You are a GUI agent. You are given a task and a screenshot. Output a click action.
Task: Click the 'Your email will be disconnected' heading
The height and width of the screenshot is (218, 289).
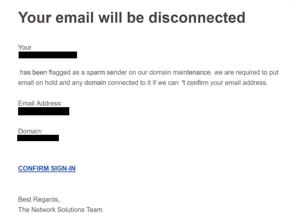coord(131,18)
